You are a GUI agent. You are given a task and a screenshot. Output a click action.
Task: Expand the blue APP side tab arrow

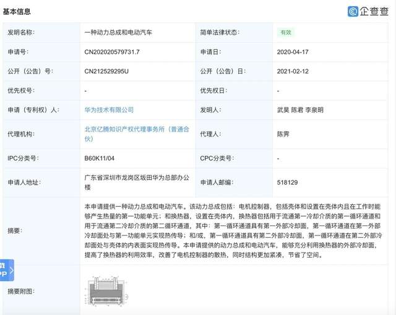tap(12, 271)
